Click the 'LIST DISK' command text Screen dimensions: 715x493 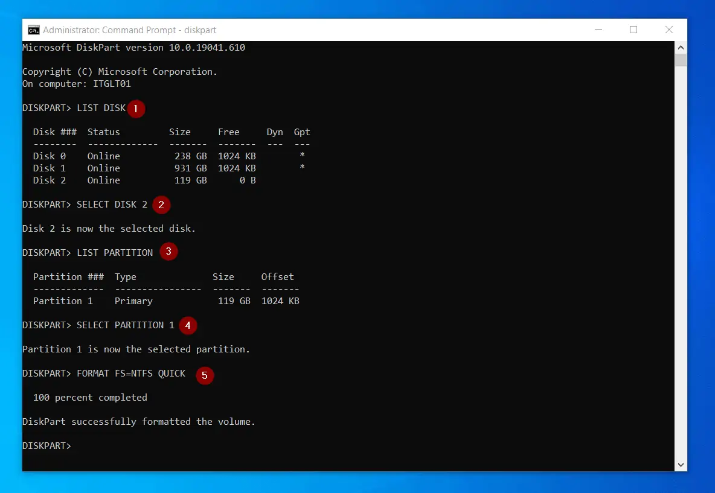coord(101,108)
